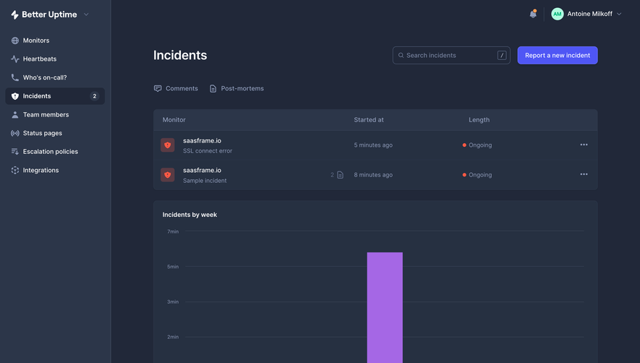The width and height of the screenshot is (640, 363).
Task: Click the 8 minutes ago timestamp
Action: pos(373,175)
